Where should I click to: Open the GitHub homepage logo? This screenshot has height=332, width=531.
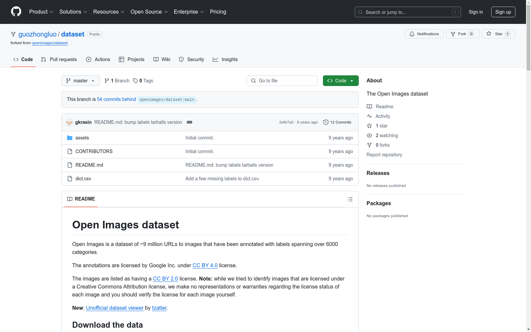(x=16, y=12)
